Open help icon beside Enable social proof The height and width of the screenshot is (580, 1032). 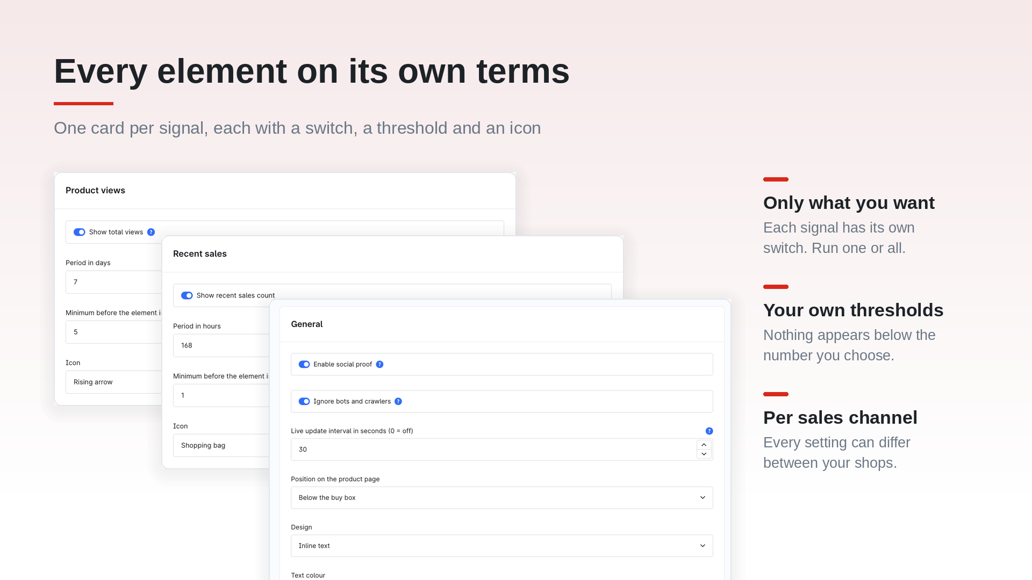(x=379, y=364)
